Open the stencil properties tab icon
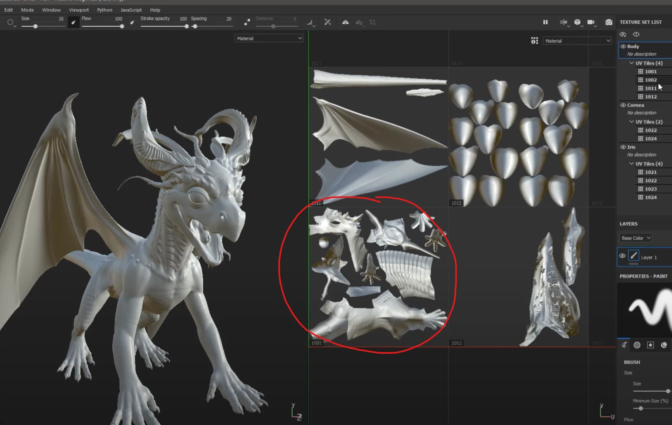The width and height of the screenshot is (672, 425). click(x=651, y=345)
